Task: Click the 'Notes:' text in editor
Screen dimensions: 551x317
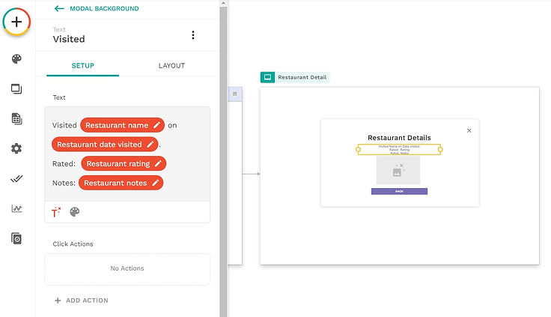Action: (64, 183)
